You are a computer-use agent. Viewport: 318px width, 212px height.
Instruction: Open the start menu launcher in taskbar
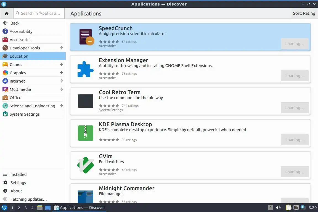(x=4, y=208)
